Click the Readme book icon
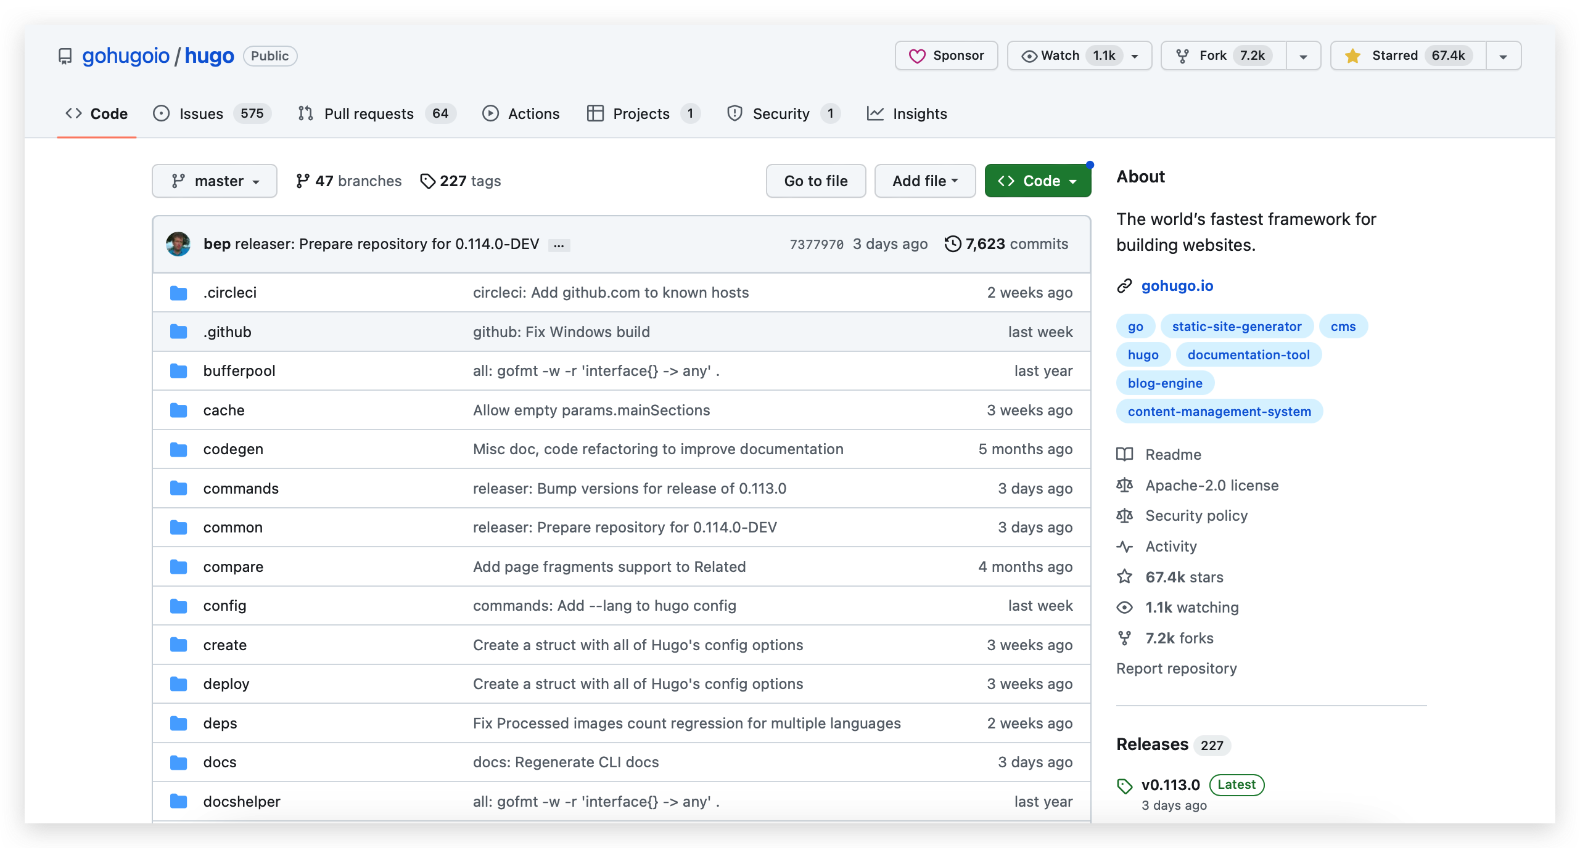This screenshot has height=848, width=1580. click(x=1124, y=455)
